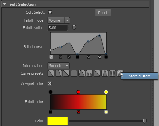
Task: Select the first S-curve falloff preset
Action: pos(51,73)
